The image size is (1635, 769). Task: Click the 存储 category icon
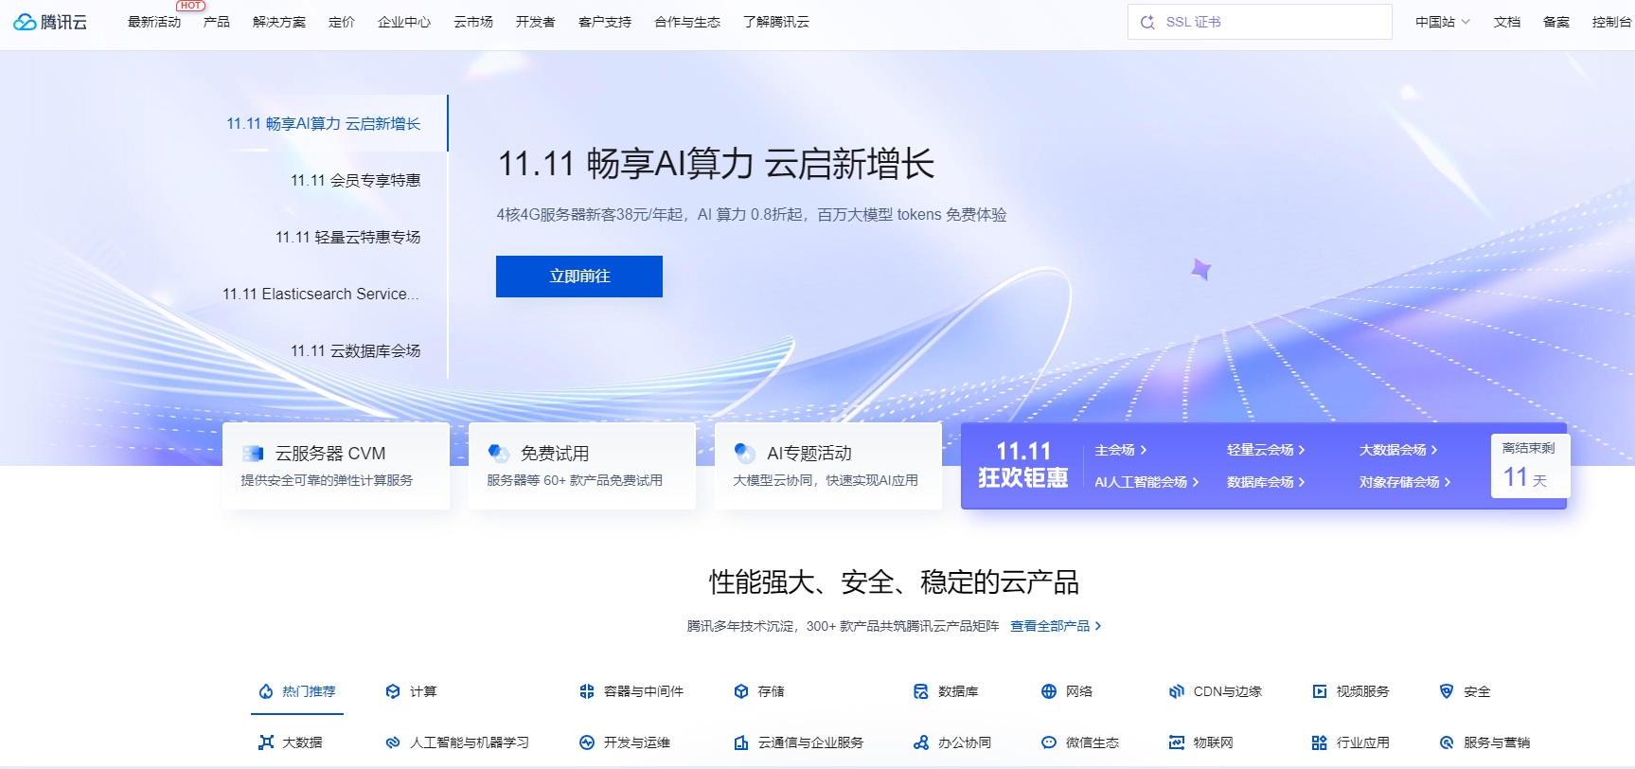741,691
